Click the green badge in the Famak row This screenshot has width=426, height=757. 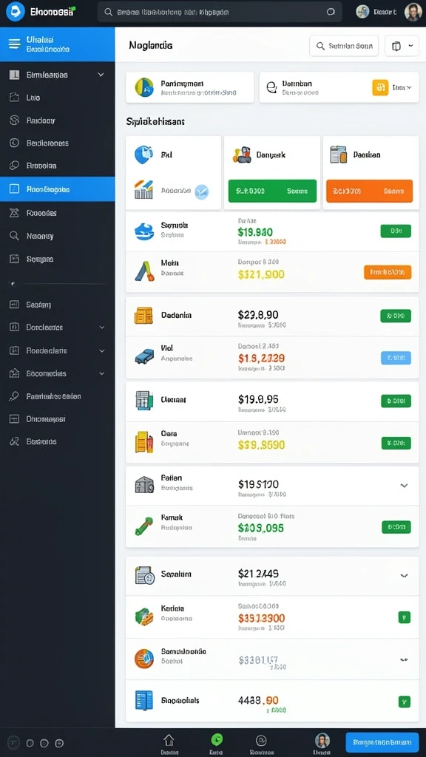396,527
